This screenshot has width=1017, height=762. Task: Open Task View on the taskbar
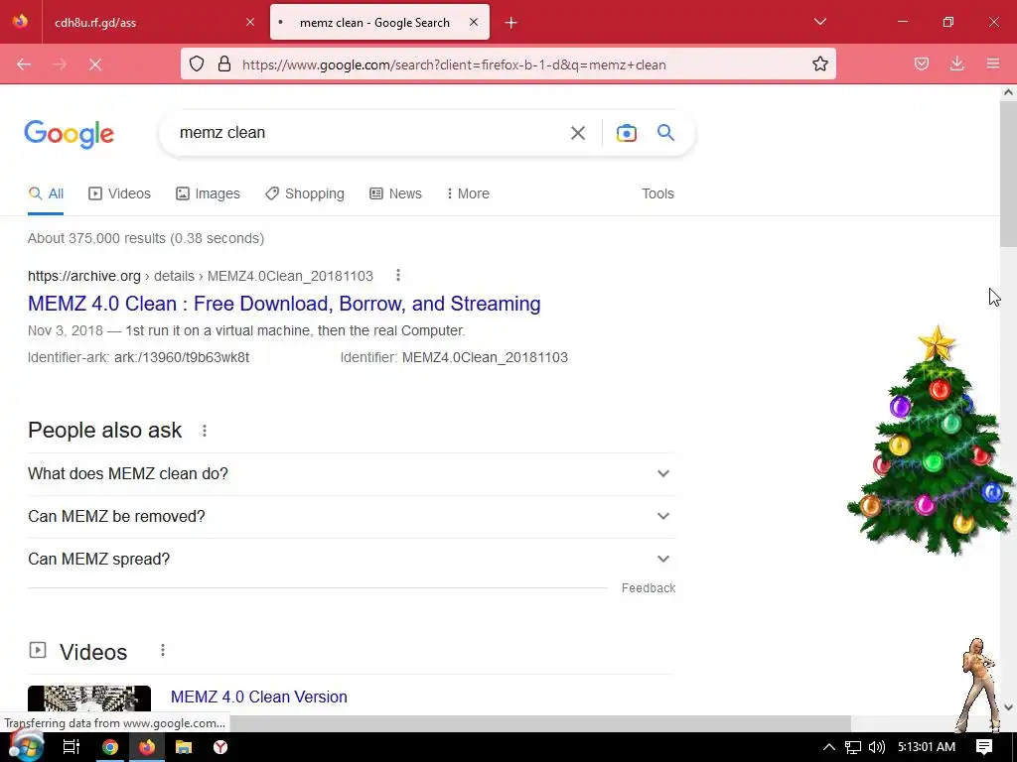[x=72, y=747]
